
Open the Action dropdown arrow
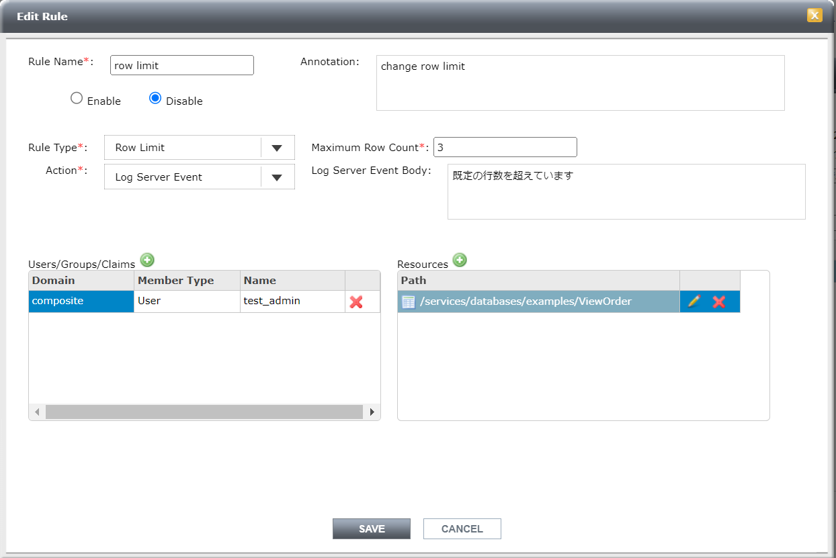coord(277,177)
